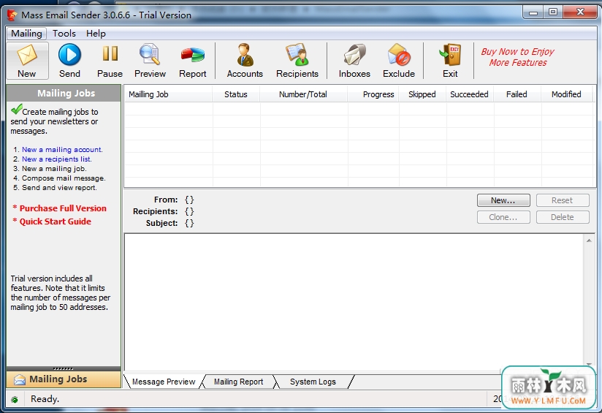Open the Help menu
The width and height of the screenshot is (602, 413).
96,34
